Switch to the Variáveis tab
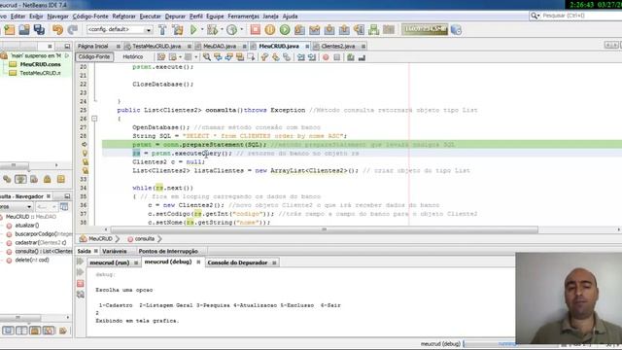 (115, 251)
